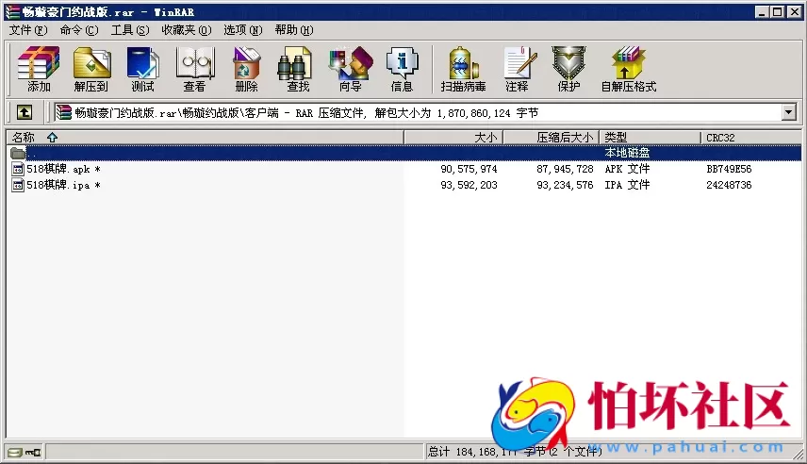
Task: Launch the Wizard (向导) icon
Action: [x=350, y=69]
